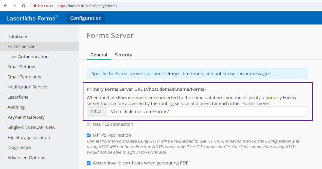This screenshot has width=322, height=169.
Task: Open the Configuration header tab
Action: (x=86, y=18)
